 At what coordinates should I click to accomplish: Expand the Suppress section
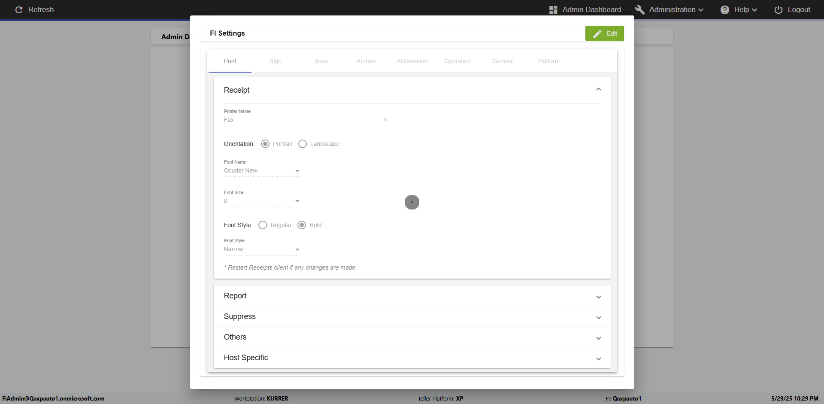[x=412, y=316]
